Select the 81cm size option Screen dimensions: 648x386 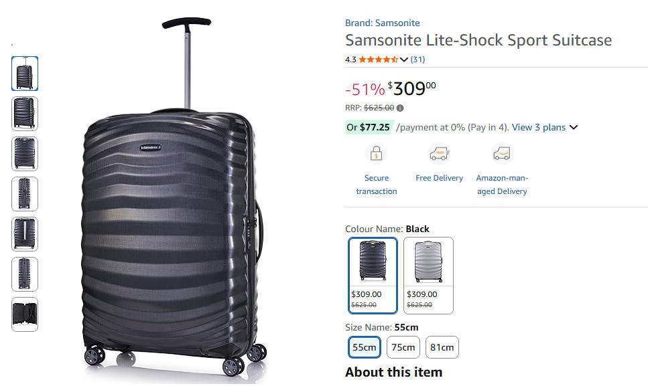click(x=442, y=347)
